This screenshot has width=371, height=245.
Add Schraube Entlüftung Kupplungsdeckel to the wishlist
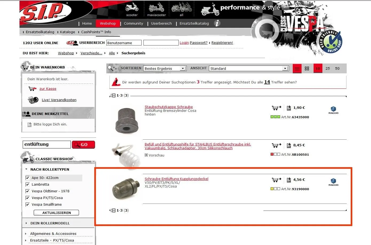(289, 180)
